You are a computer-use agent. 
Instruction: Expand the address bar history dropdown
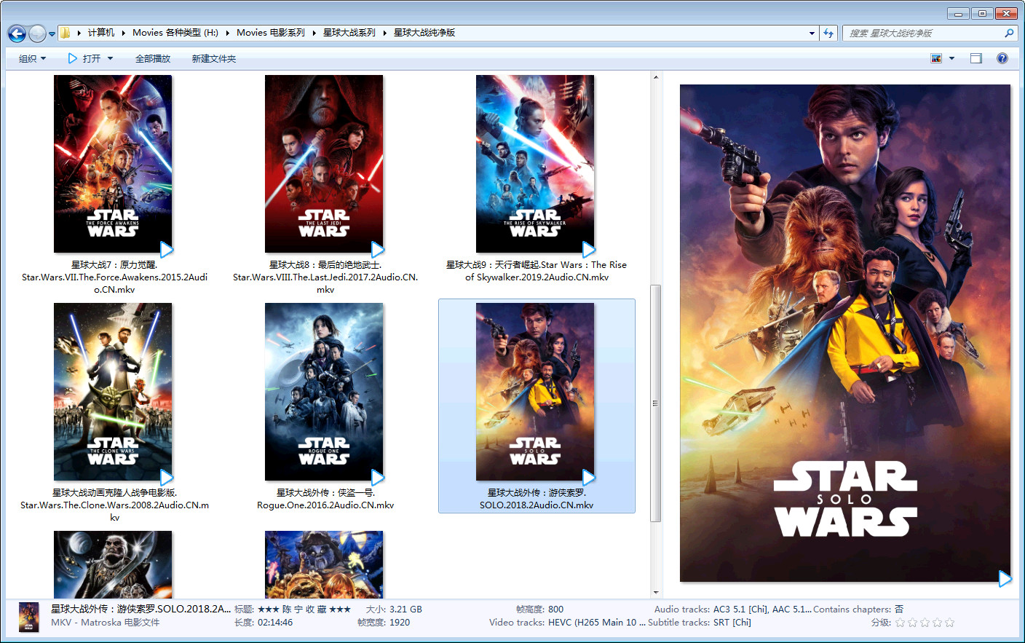click(x=812, y=33)
